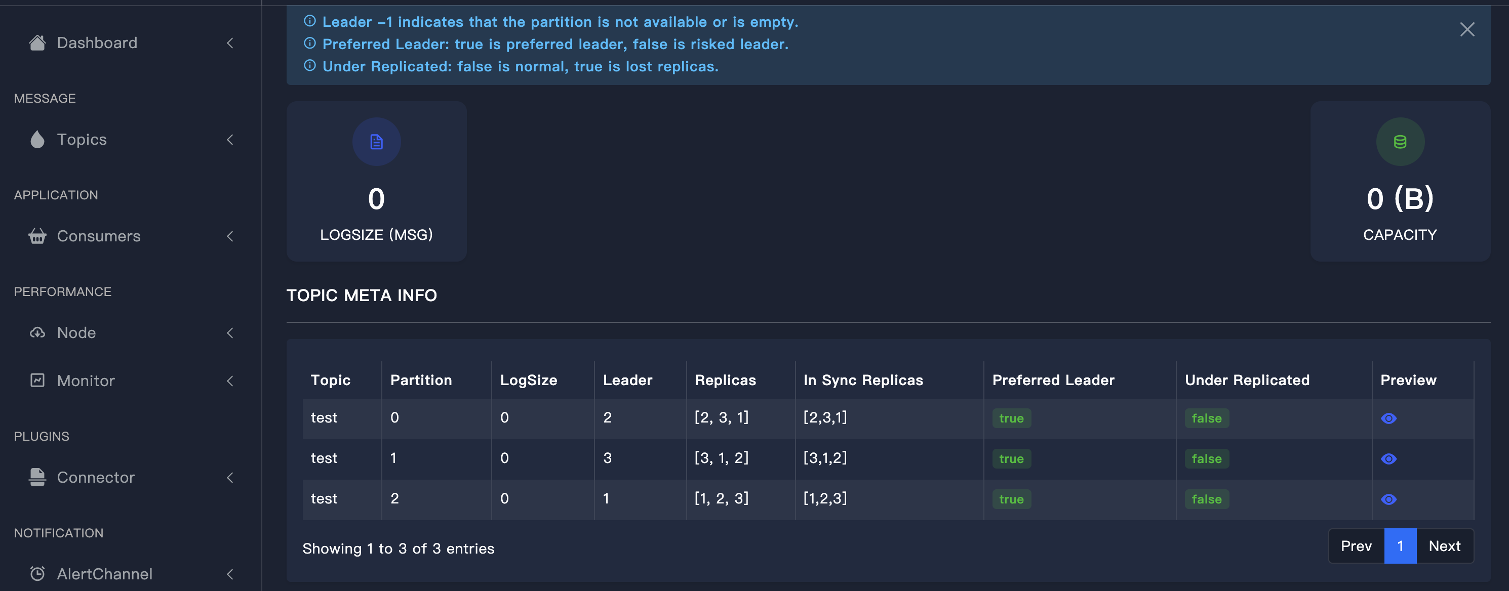Click the Connector plugin icon
Viewport: 1509px width, 591px height.
coord(37,477)
